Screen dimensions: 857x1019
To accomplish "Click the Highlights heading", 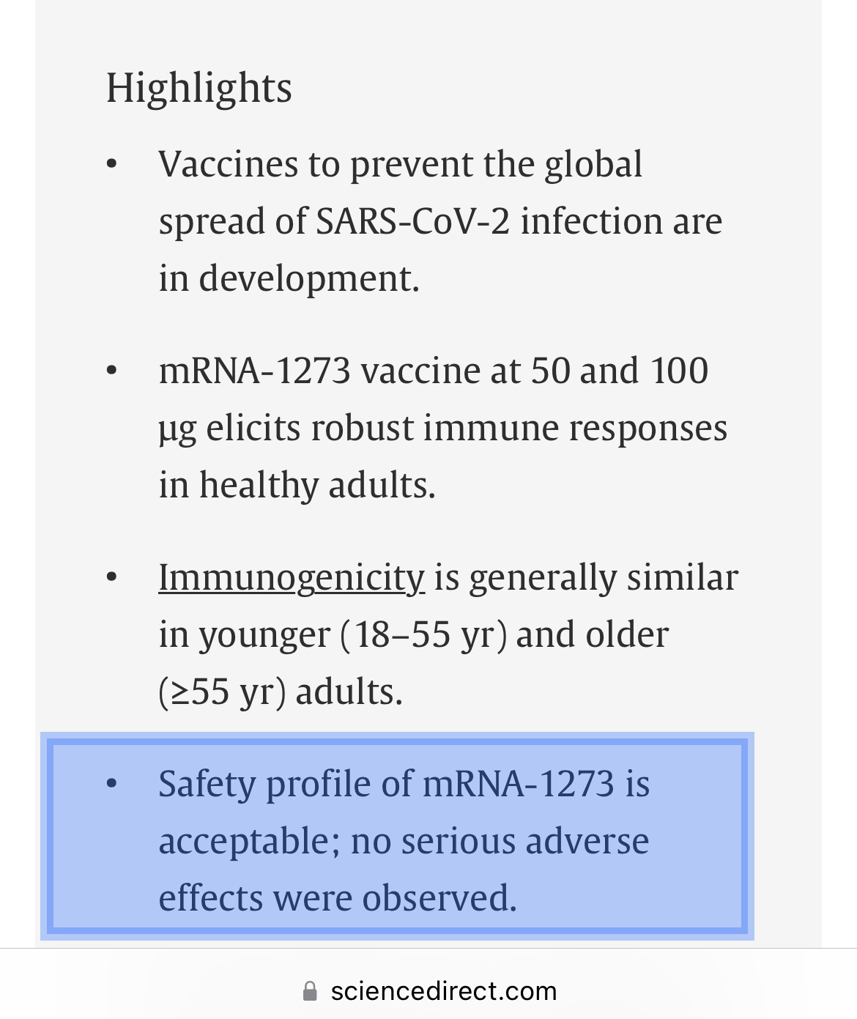I will (199, 89).
